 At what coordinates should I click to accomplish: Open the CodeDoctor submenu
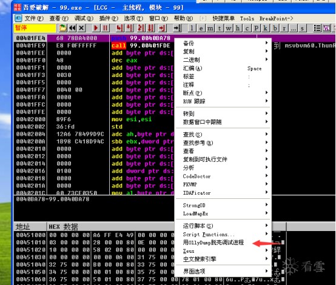coord(223,176)
